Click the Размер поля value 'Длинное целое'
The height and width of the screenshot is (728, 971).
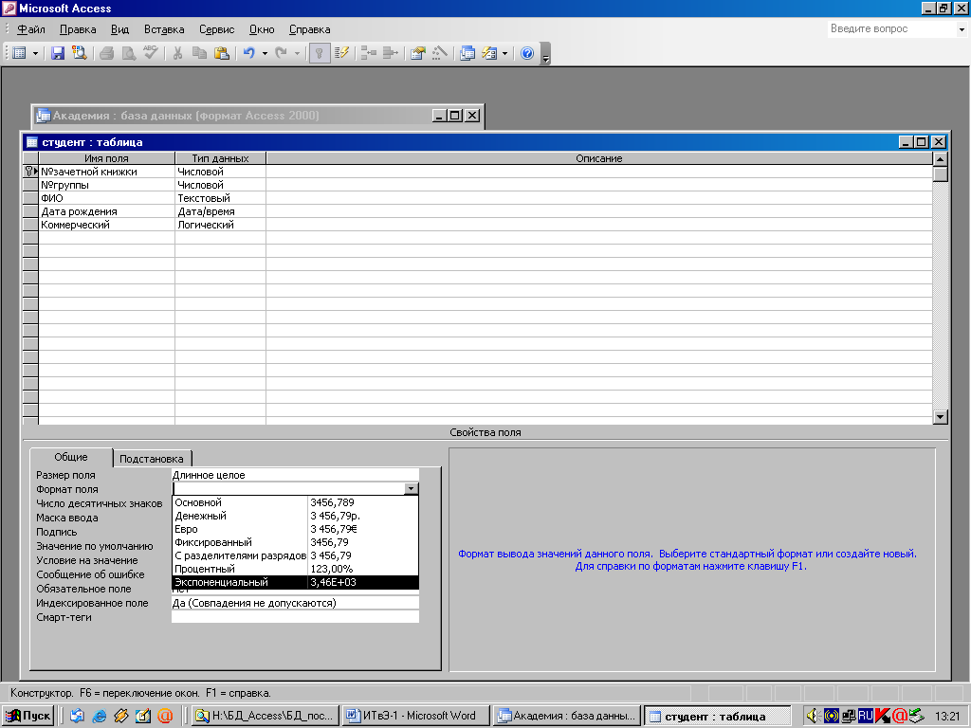click(295, 475)
